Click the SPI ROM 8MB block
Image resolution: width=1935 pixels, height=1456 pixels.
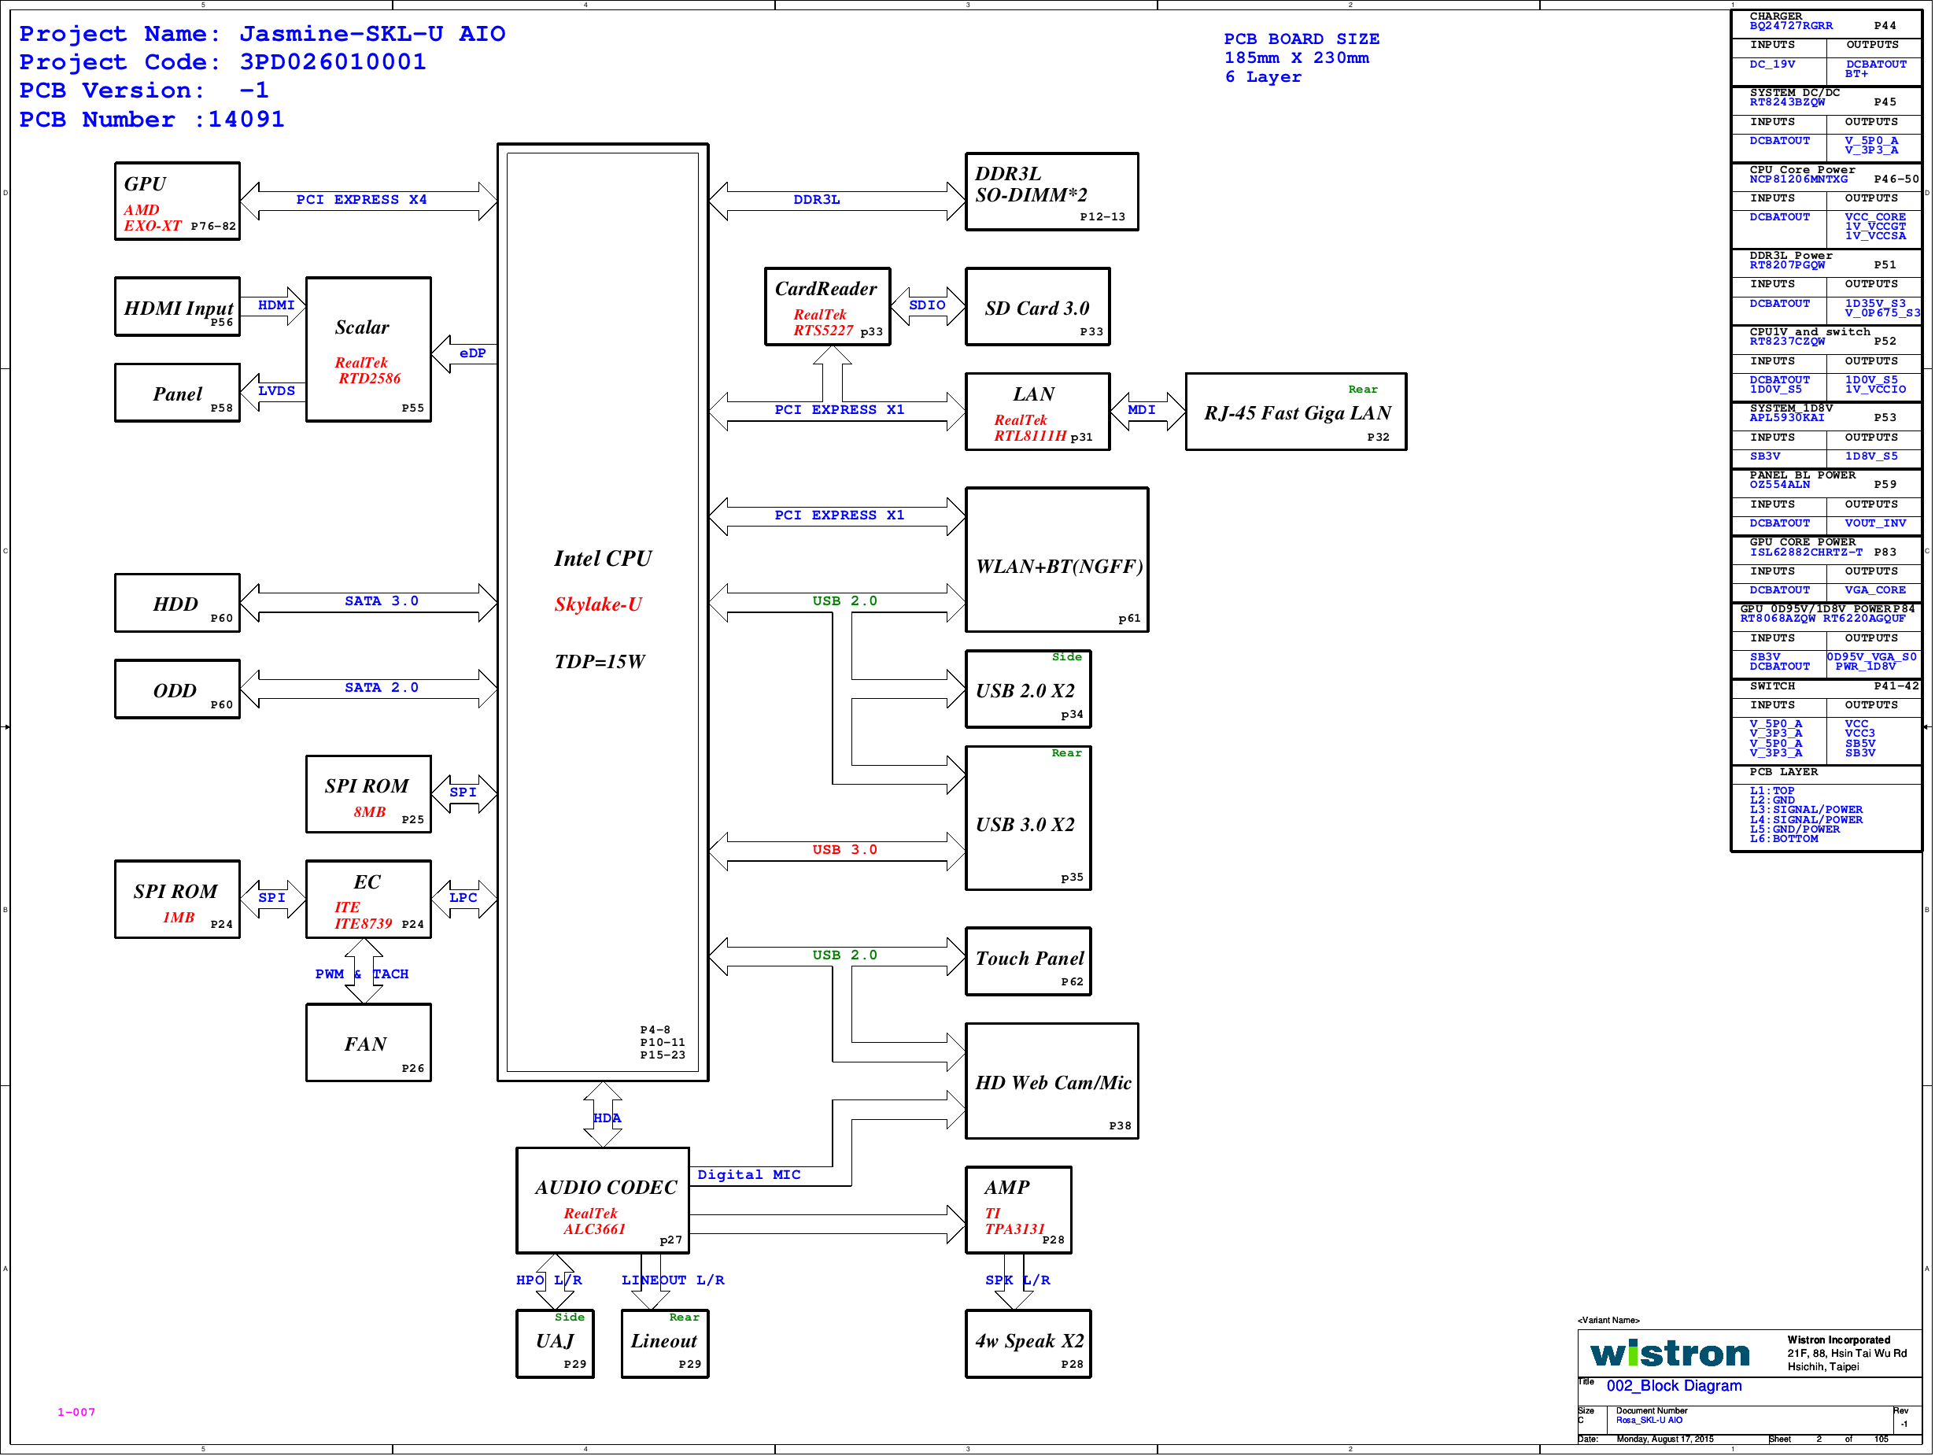(368, 794)
